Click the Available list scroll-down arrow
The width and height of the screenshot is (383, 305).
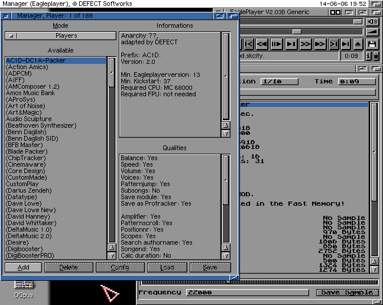pos(112,256)
